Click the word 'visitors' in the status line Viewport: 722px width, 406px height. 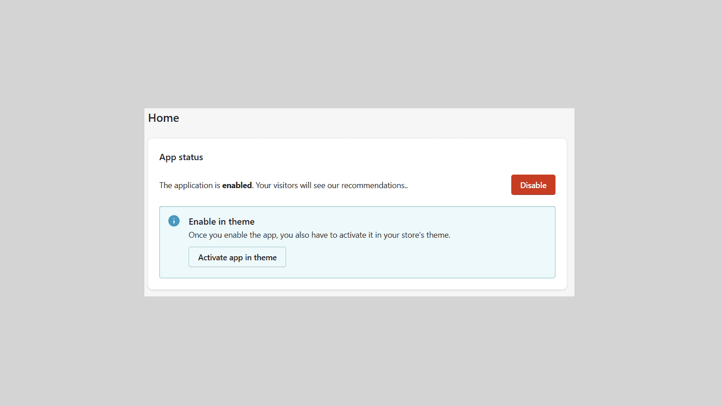pyautogui.click(x=286, y=185)
